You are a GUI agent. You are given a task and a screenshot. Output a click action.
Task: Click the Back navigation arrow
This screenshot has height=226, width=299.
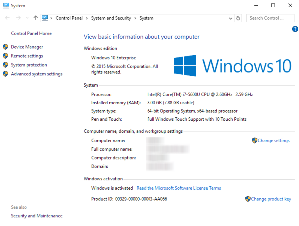7,18
